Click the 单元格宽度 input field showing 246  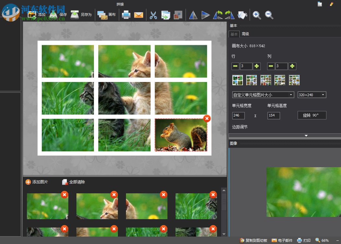coord(238,116)
